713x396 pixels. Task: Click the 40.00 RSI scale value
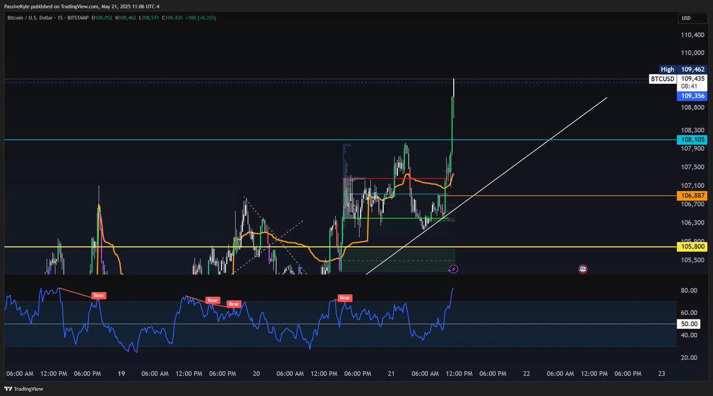coord(689,335)
